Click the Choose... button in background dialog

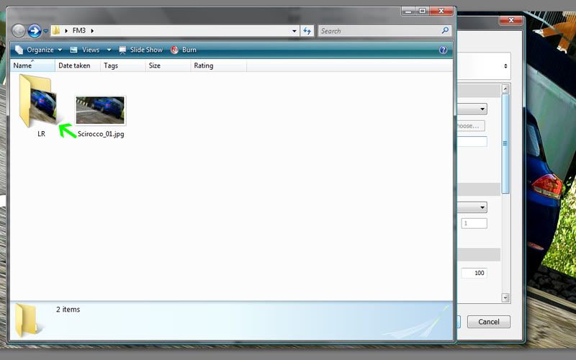(x=471, y=126)
